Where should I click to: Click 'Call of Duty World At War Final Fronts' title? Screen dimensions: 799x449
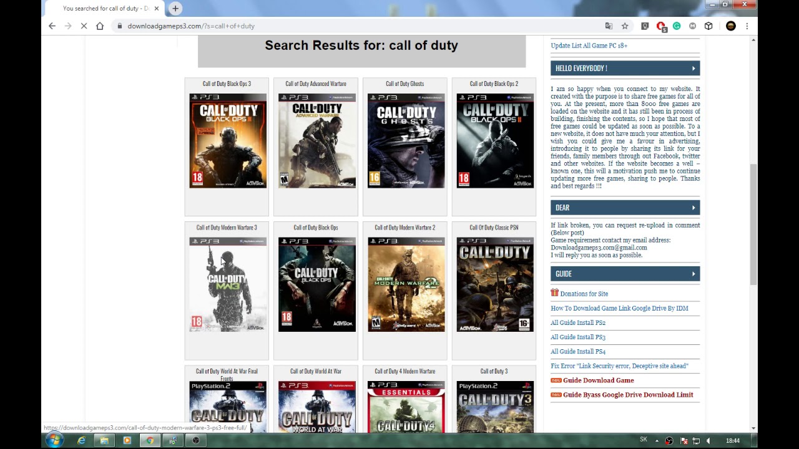pos(227,374)
